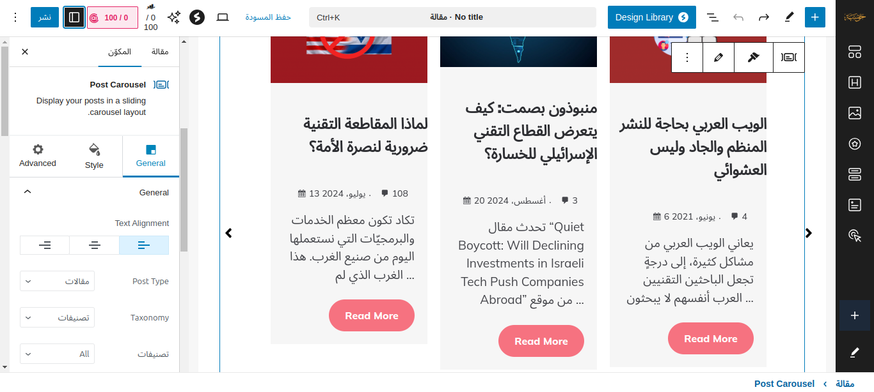Switch to the Style tab
Image resolution: width=874 pixels, height=392 pixels.
[x=94, y=156]
